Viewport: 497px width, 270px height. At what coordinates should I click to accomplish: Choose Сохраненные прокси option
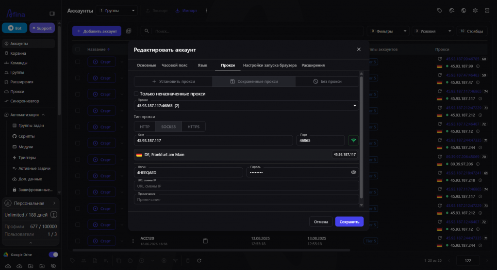point(253,81)
